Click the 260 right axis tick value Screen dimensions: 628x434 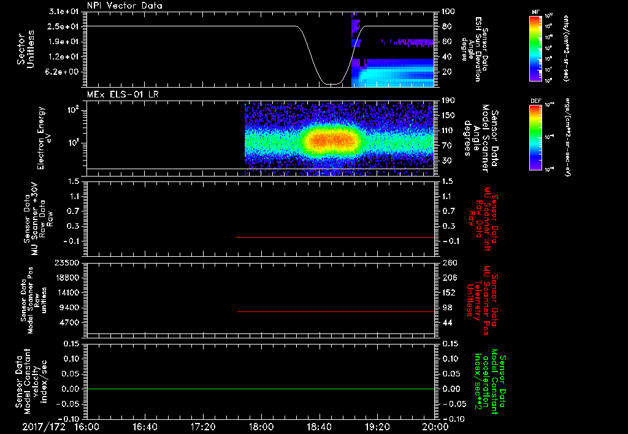[450, 263]
